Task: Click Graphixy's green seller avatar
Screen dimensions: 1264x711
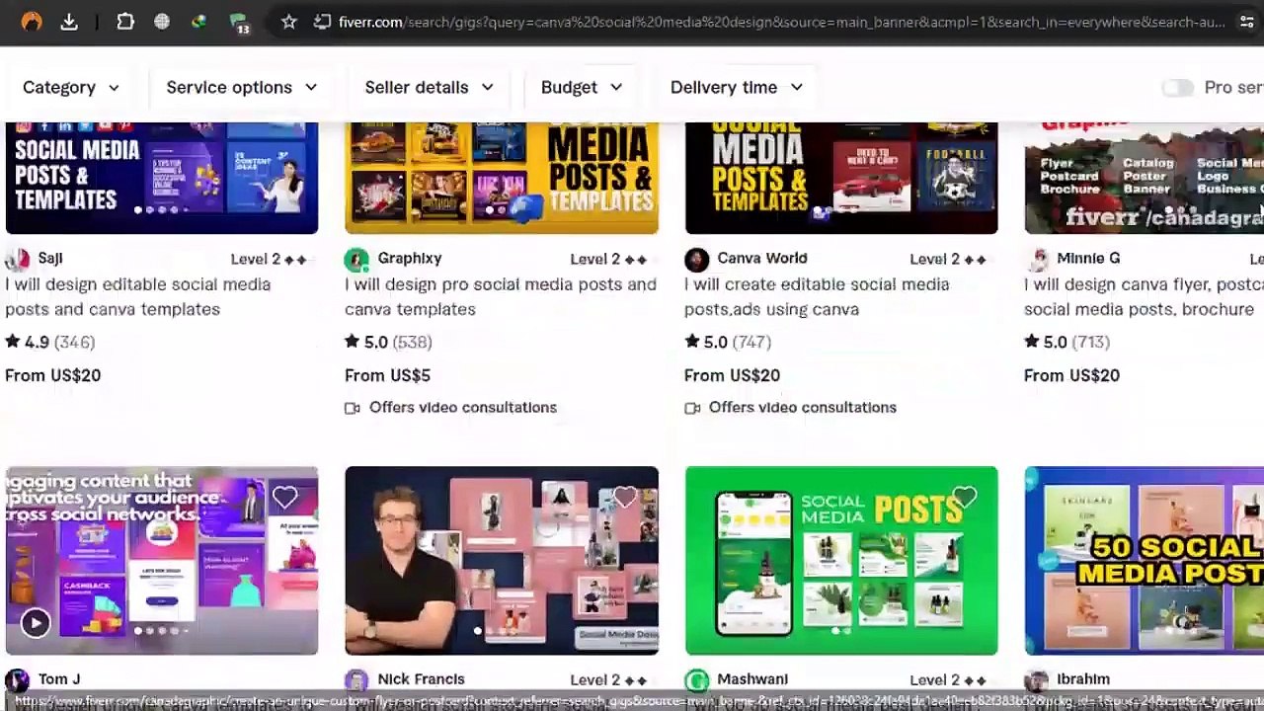Action: click(356, 259)
